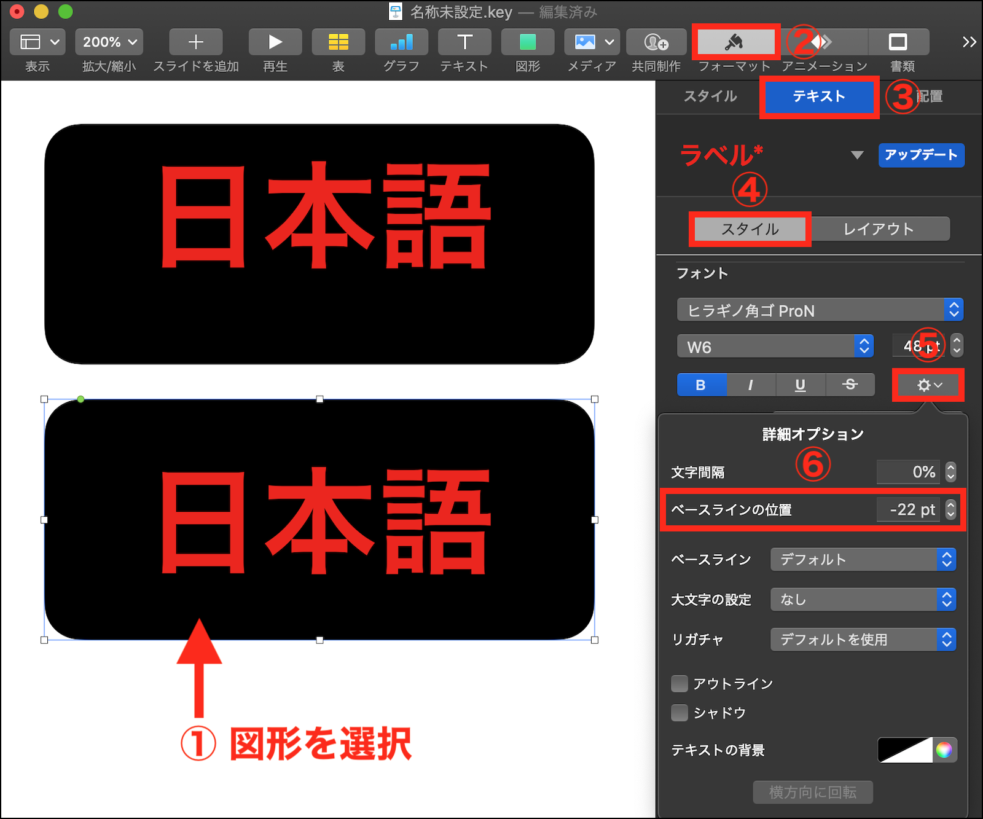The height and width of the screenshot is (819, 983).
Task: Open the Document inspector icon
Action: click(898, 42)
